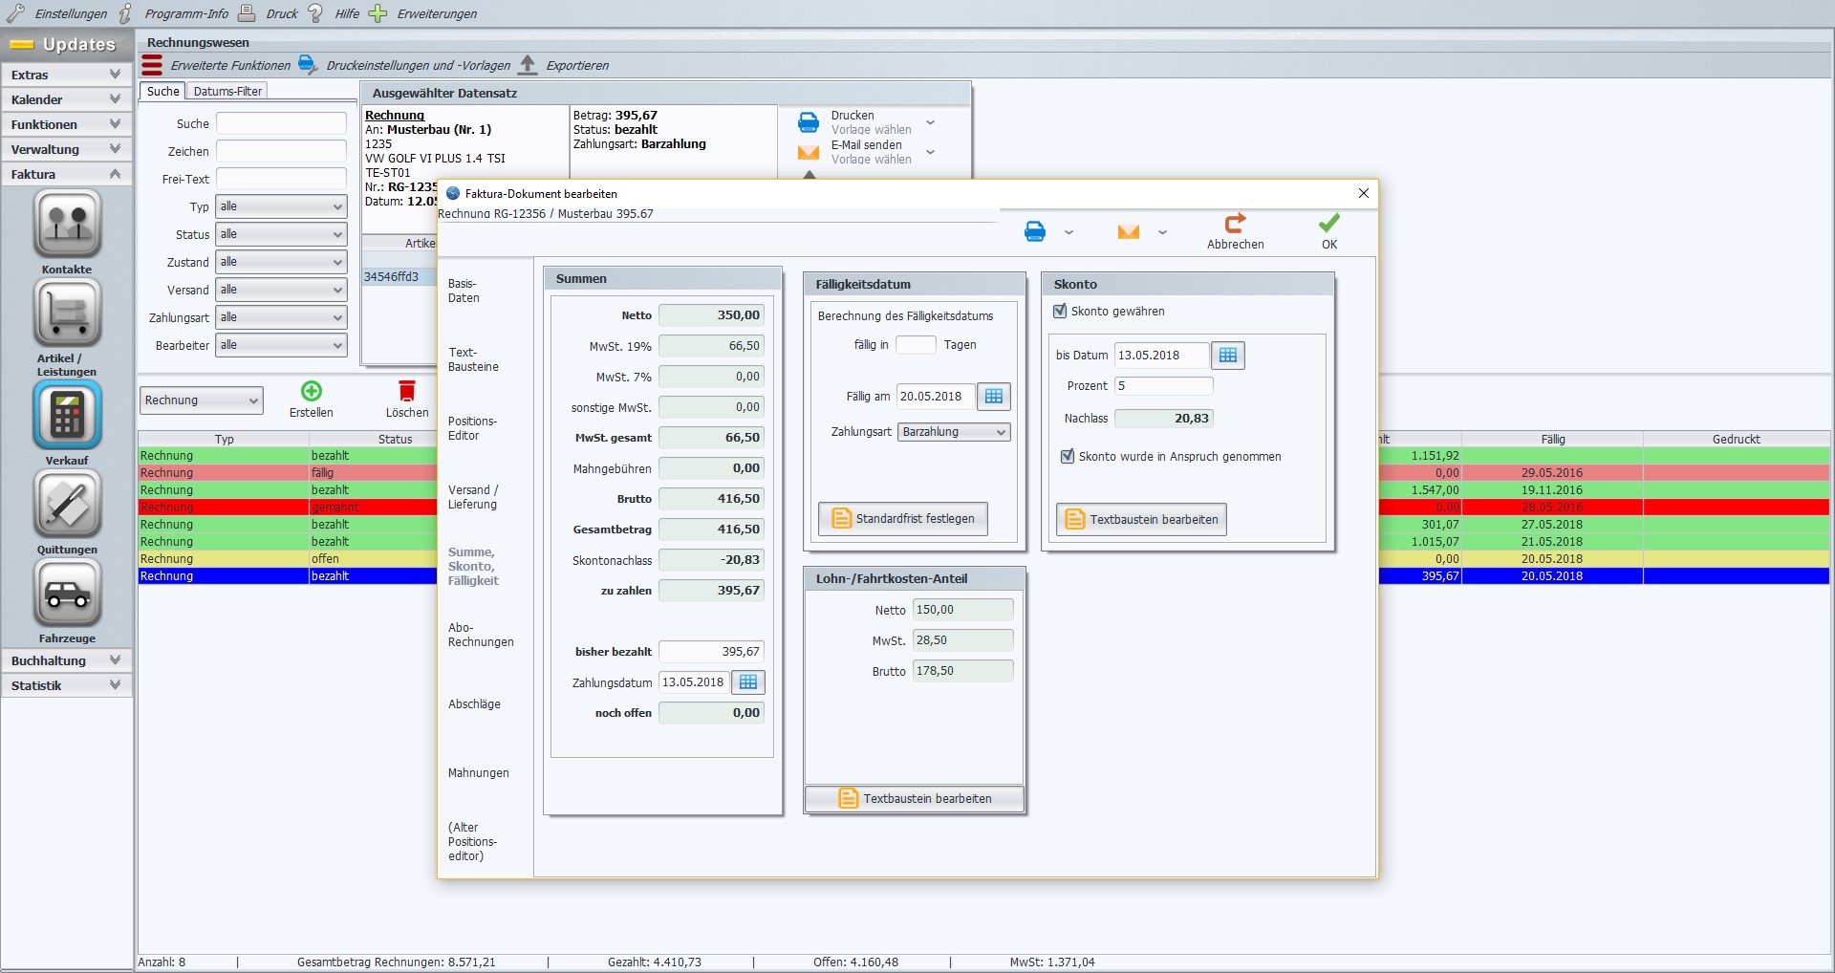Image resolution: width=1835 pixels, height=973 pixels.
Task: Expand email options arrow in Faktura dialog
Action: [1162, 232]
